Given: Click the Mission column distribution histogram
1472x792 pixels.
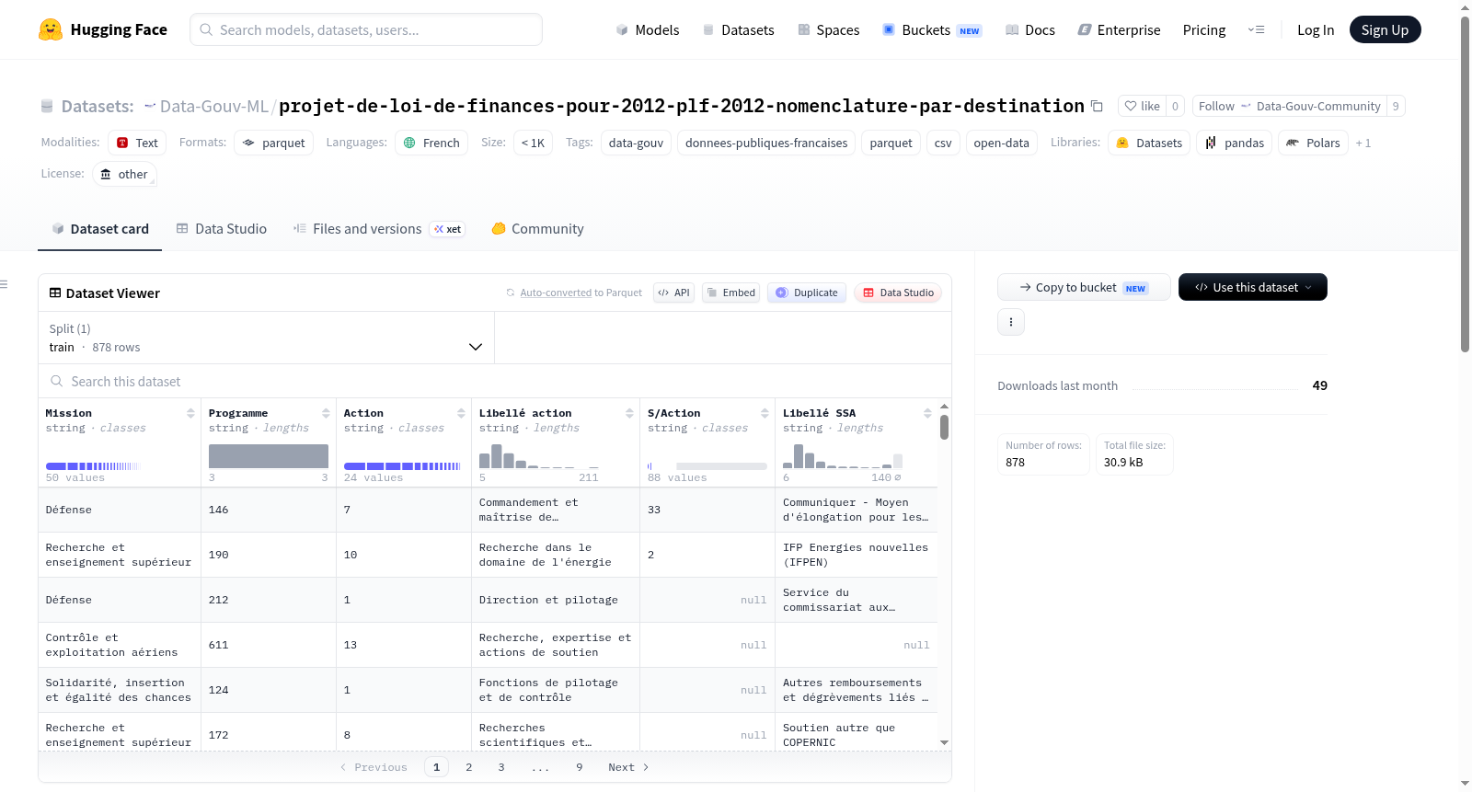Looking at the screenshot, I should 92,466.
